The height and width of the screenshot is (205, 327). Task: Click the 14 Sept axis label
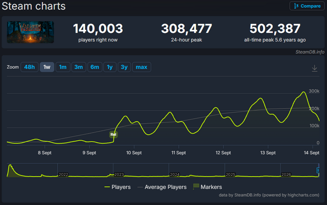pos(312,153)
